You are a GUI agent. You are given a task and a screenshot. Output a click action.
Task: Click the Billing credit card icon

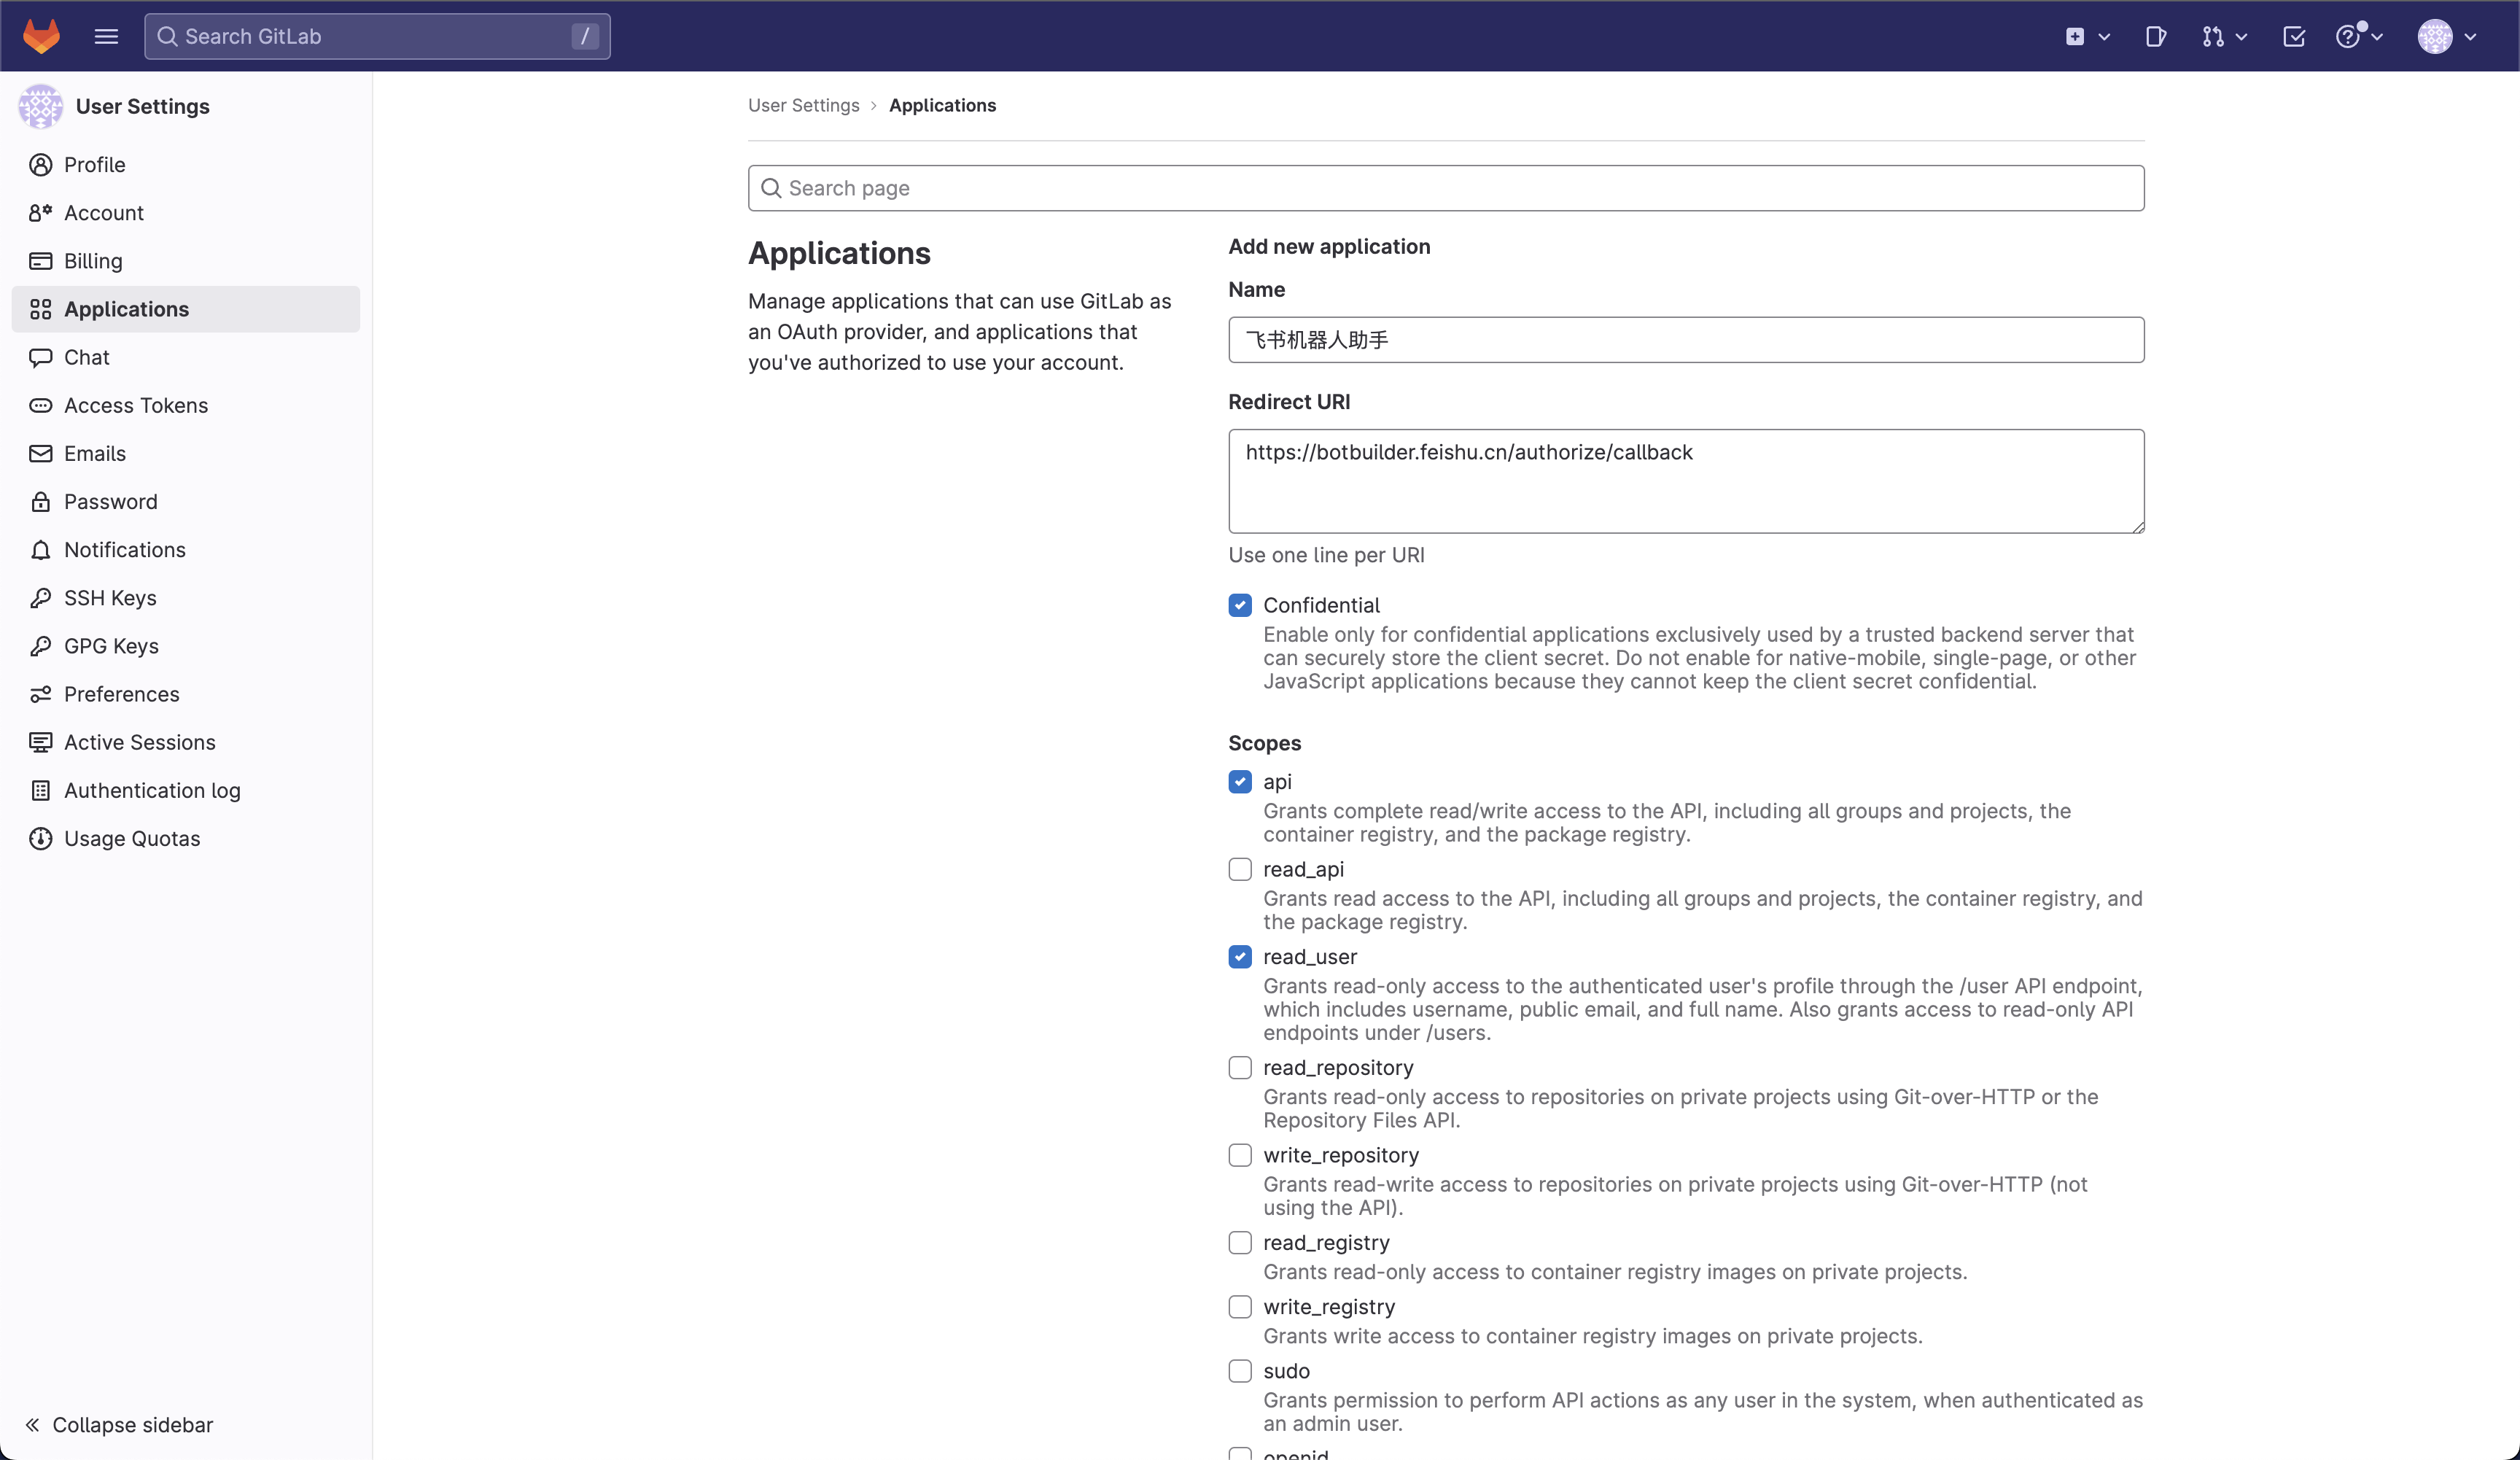point(40,261)
